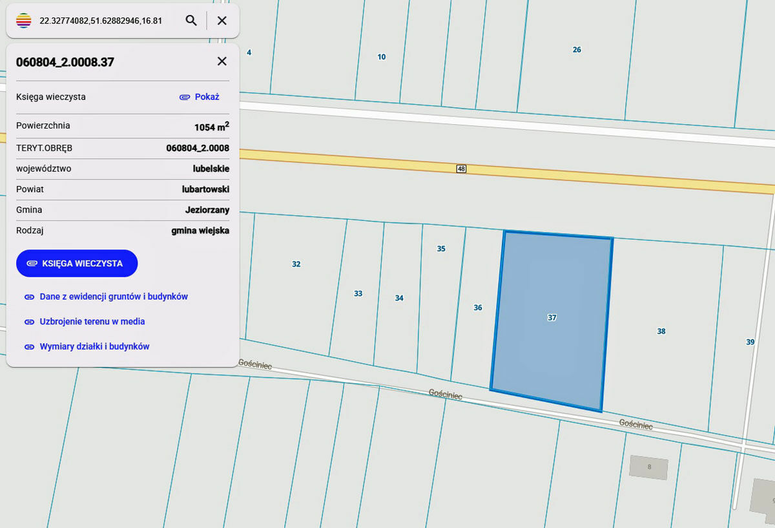Click parcel 10 label on map
This screenshot has width=775, height=528.
coord(382,57)
